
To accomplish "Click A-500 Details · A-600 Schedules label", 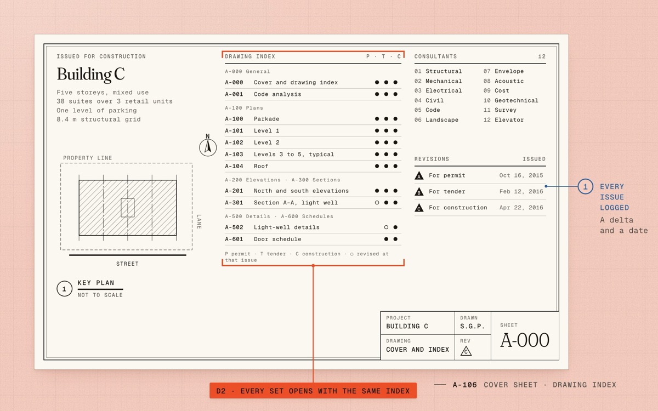I will 279,216.
